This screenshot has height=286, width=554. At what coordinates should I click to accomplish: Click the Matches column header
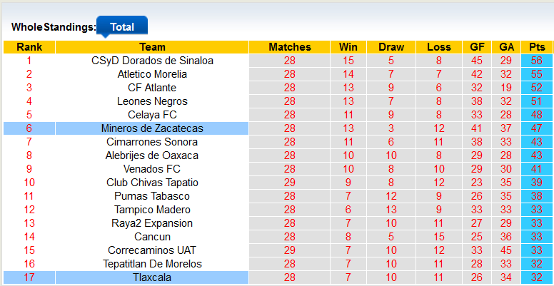pos(289,47)
